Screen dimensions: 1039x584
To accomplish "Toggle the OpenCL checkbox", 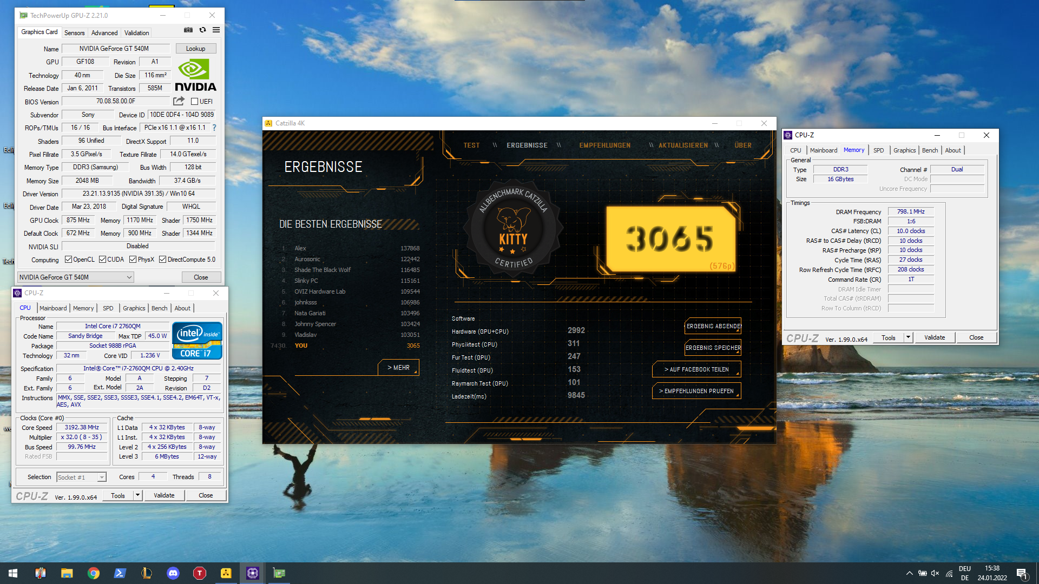I will pos(68,260).
